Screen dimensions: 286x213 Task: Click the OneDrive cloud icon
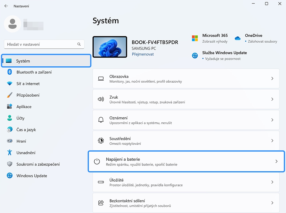(x=237, y=38)
